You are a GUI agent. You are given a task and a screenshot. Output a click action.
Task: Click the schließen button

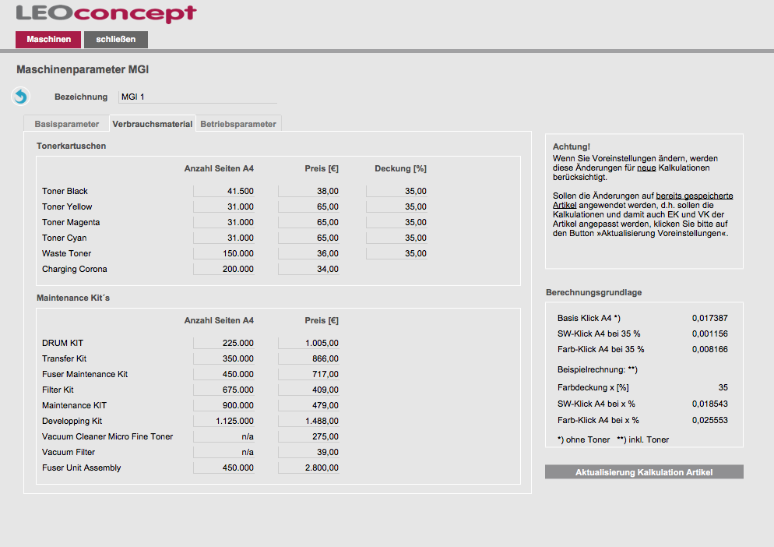click(116, 40)
